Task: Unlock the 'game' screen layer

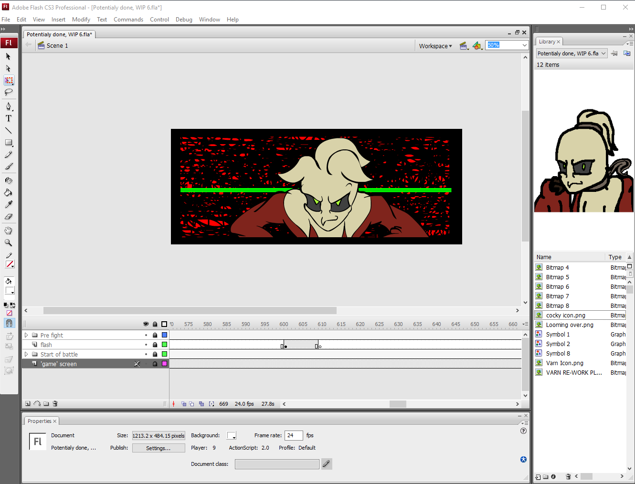Action: coord(155,364)
